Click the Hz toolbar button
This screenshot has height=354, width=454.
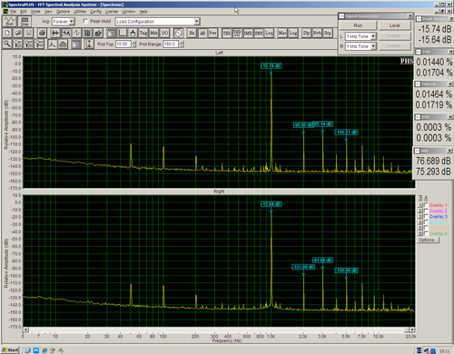(x=192, y=33)
